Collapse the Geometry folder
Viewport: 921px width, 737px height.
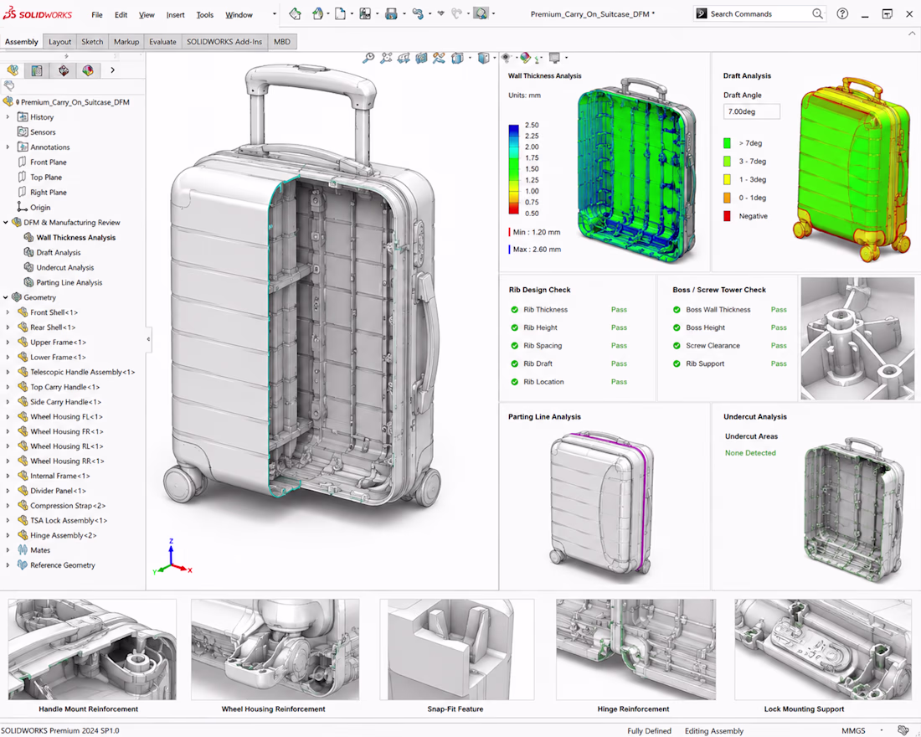6,297
